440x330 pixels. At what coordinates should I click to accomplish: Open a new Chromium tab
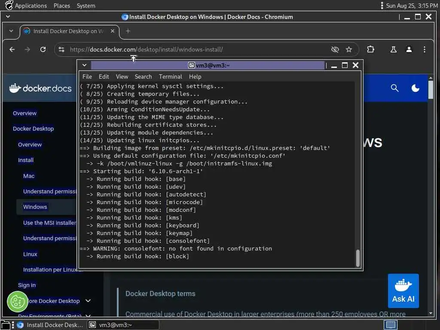pos(128,31)
